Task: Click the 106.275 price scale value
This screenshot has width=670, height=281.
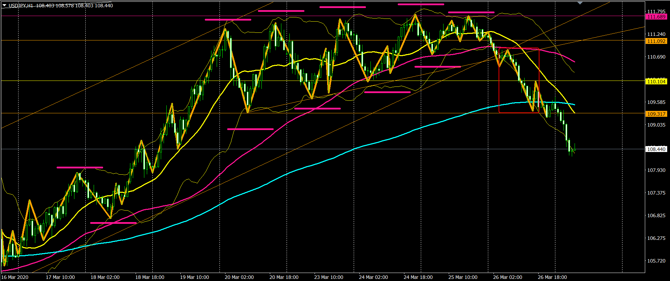Action: pos(656,238)
